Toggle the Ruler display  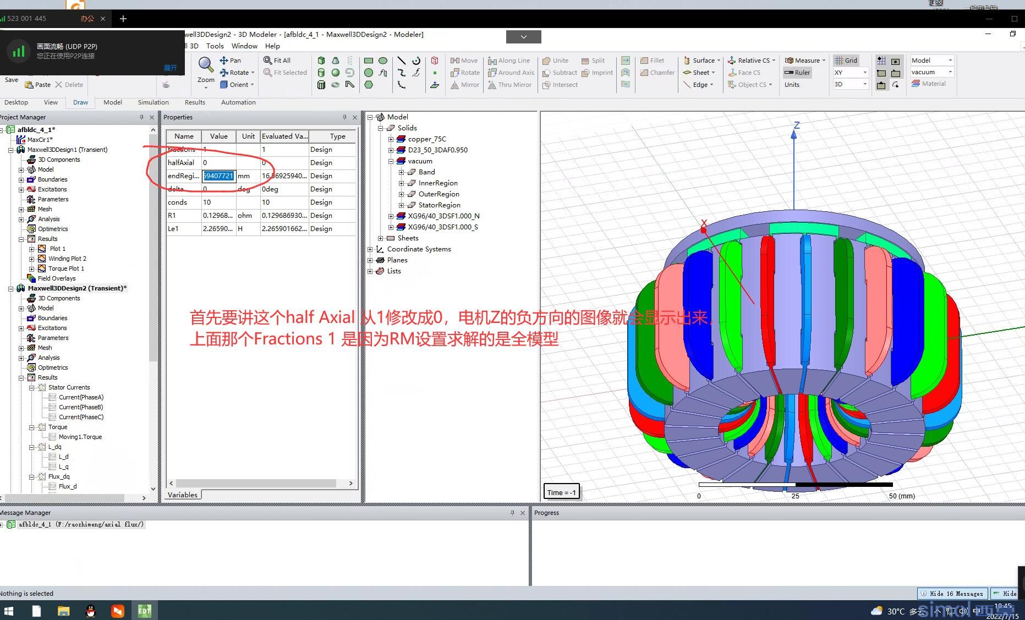click(x=797, y=73)
